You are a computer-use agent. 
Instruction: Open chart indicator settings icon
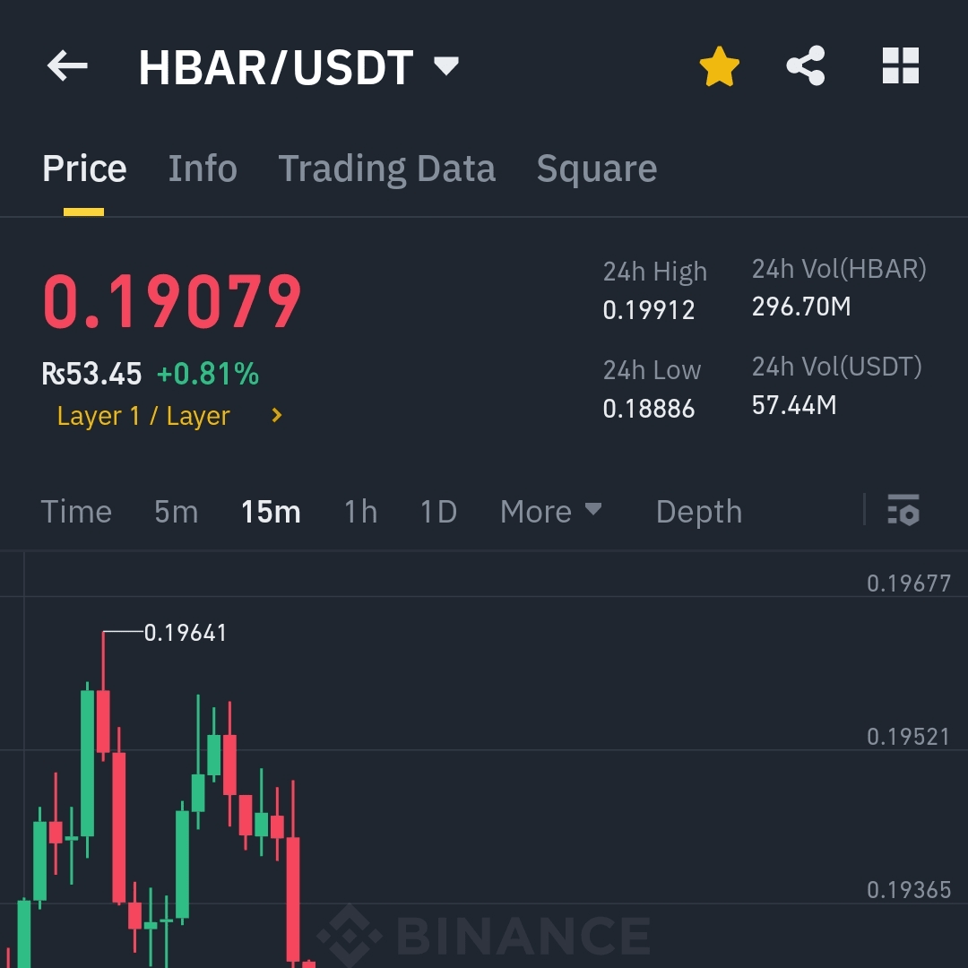pyautogui.click(x=903, y=510)
